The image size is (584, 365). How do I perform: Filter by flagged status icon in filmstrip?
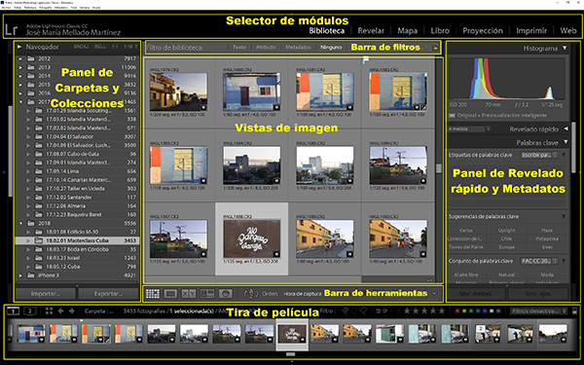pos(346,311)
